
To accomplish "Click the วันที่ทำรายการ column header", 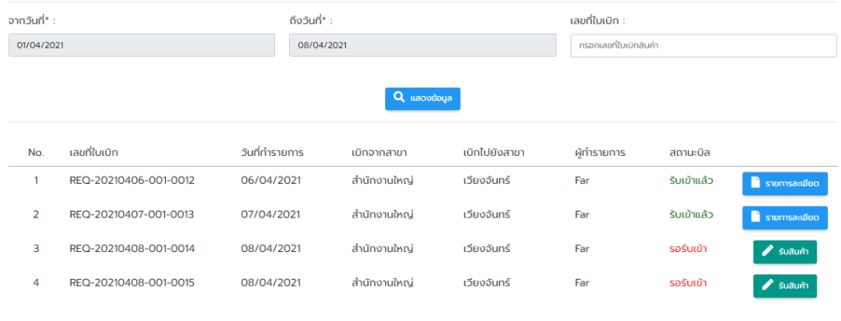I will [273, 153].
